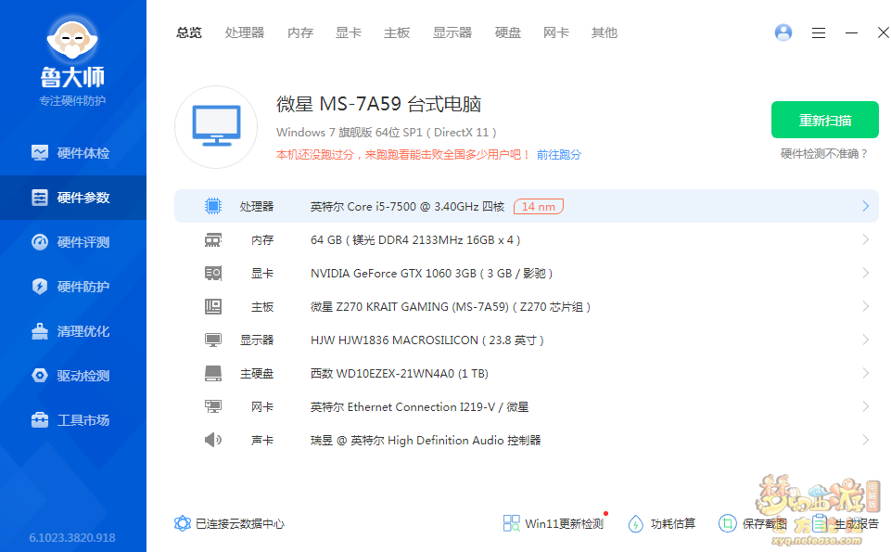Click the 保存截图 crop icon
The image size is (891, 552).
[727, 523]
